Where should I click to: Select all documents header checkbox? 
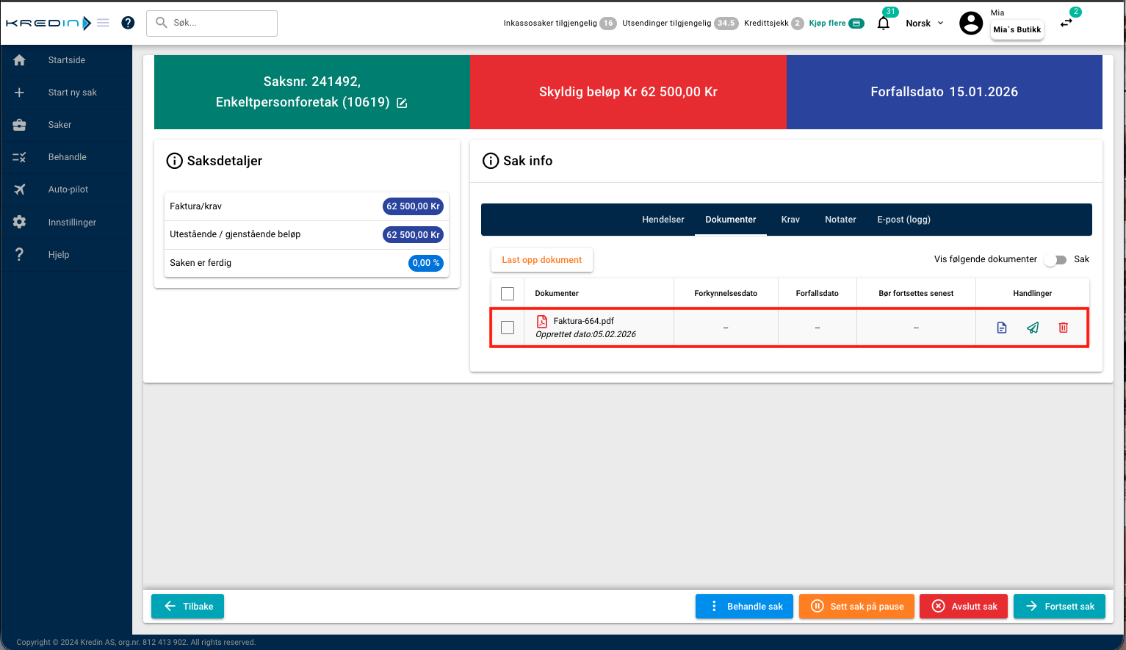[x=508, y=294]
